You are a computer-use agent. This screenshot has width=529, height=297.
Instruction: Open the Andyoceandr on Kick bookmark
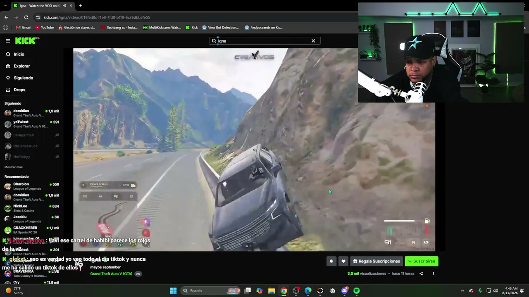click(x=264, y=28)
